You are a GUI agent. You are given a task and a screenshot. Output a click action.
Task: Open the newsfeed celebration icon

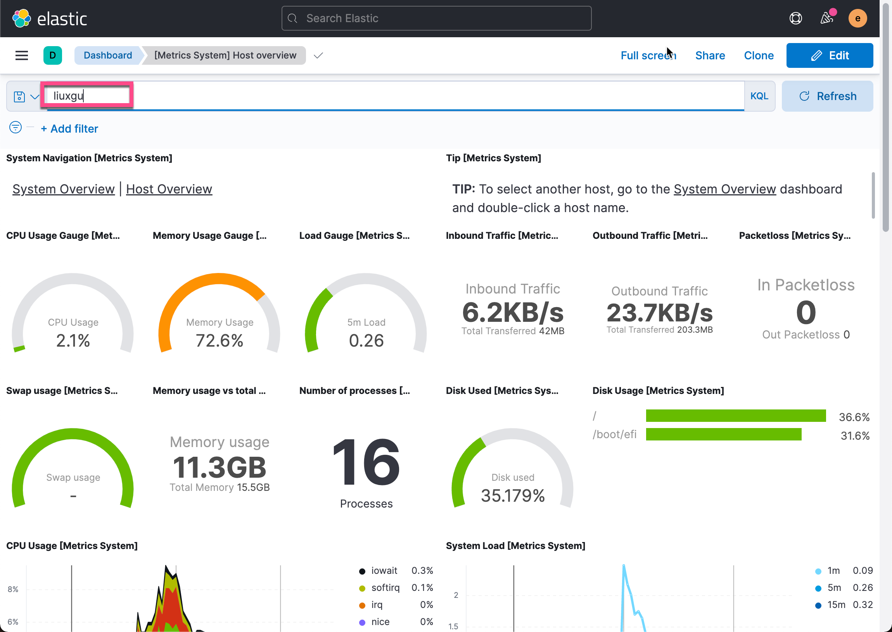826,18
